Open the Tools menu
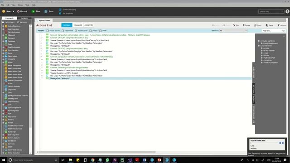 point(27,5)
